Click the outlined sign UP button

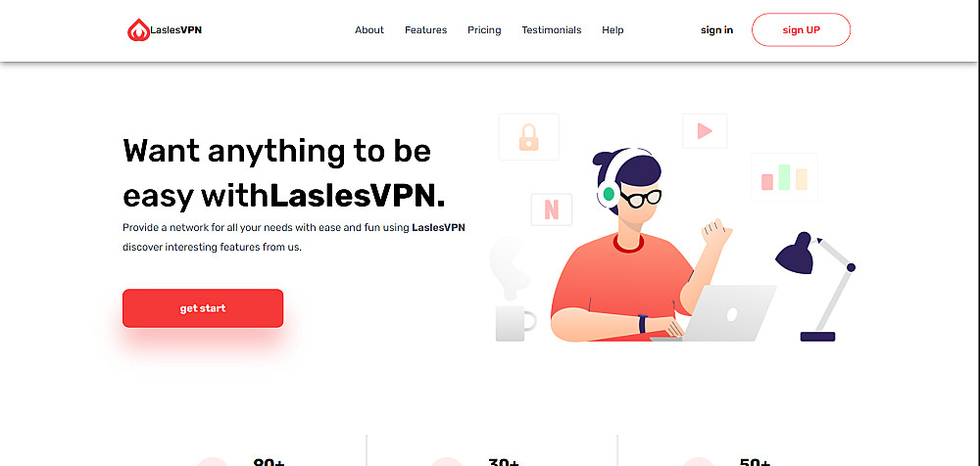coord(802,30)
